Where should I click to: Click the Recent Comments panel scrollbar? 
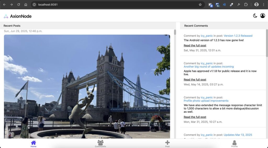tap(267, 43)
